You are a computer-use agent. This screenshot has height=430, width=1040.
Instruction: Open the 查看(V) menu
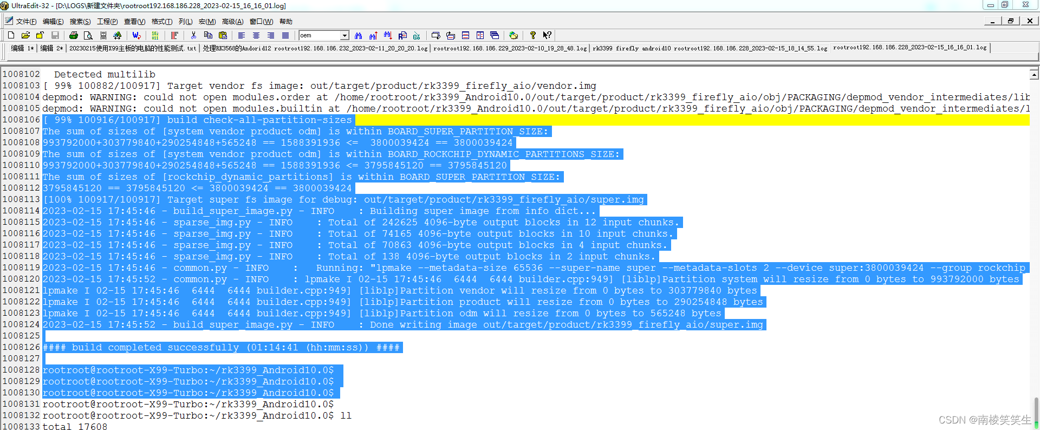pyautogui.click(x=134, y=22)
